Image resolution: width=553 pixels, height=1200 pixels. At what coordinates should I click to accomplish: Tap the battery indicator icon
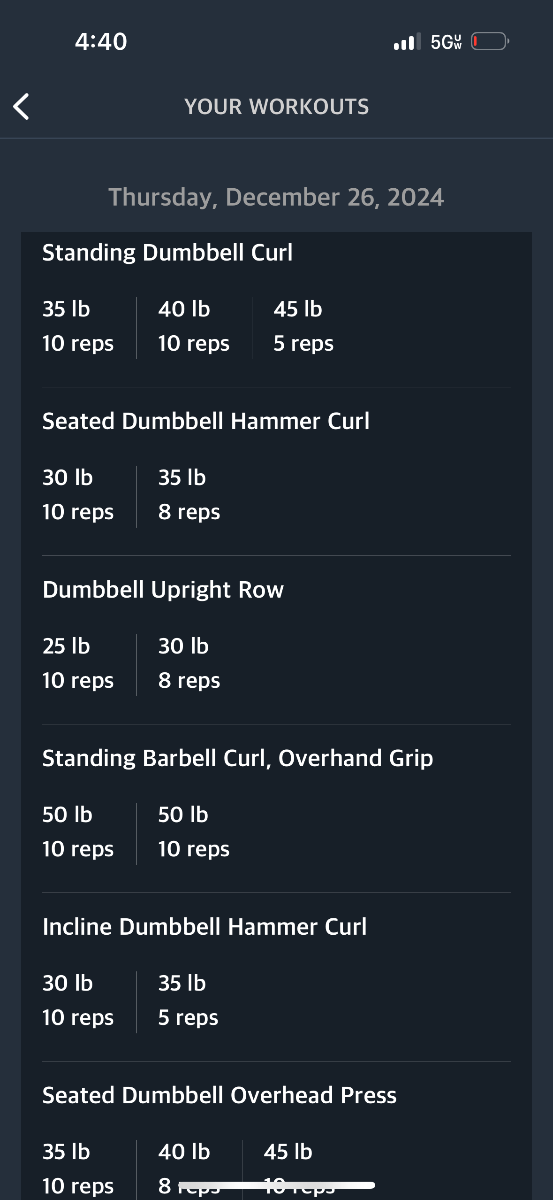coord(490,41)
